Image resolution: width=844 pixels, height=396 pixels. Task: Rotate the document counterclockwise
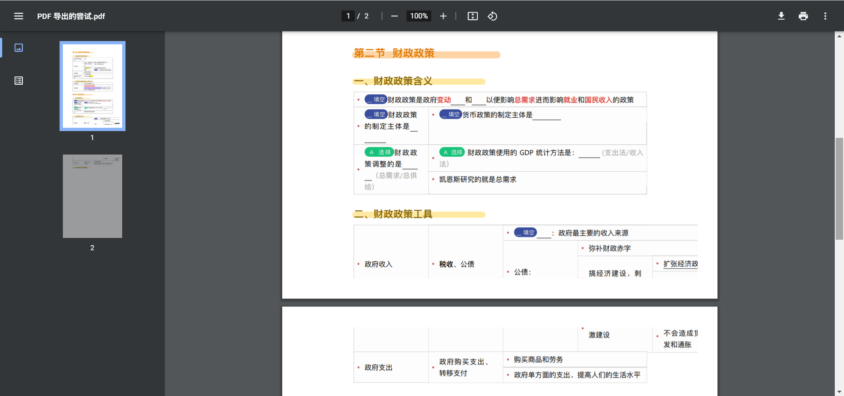492,16
